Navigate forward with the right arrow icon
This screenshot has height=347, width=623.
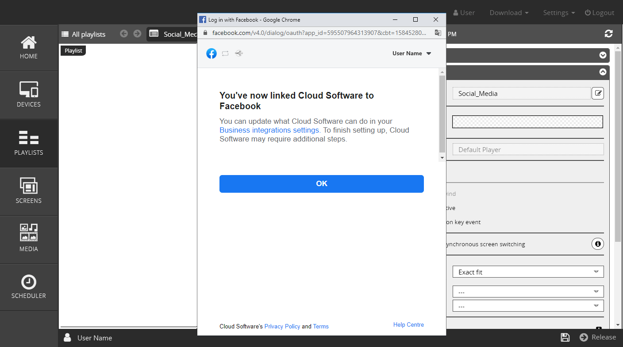tap(137, 34)
